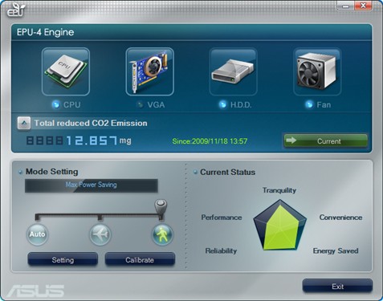
Task: Click the CPU chip icon
Action: 66,71
